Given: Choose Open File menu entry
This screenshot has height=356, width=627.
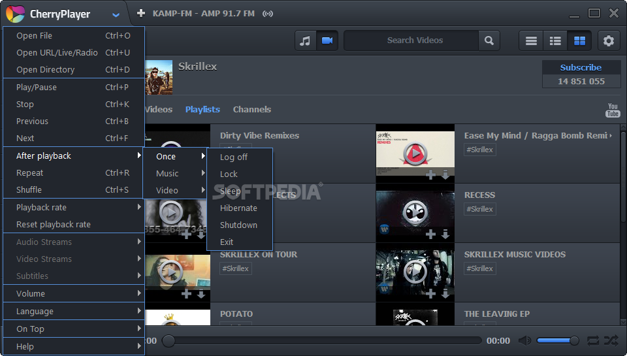Looking at the screenshot, I should tap(74, 35).
